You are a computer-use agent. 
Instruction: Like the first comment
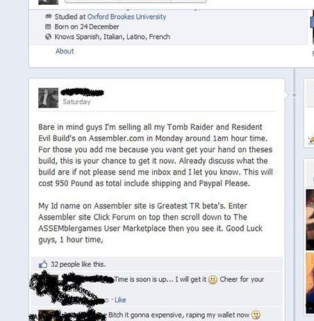click(x=120, y=299)
